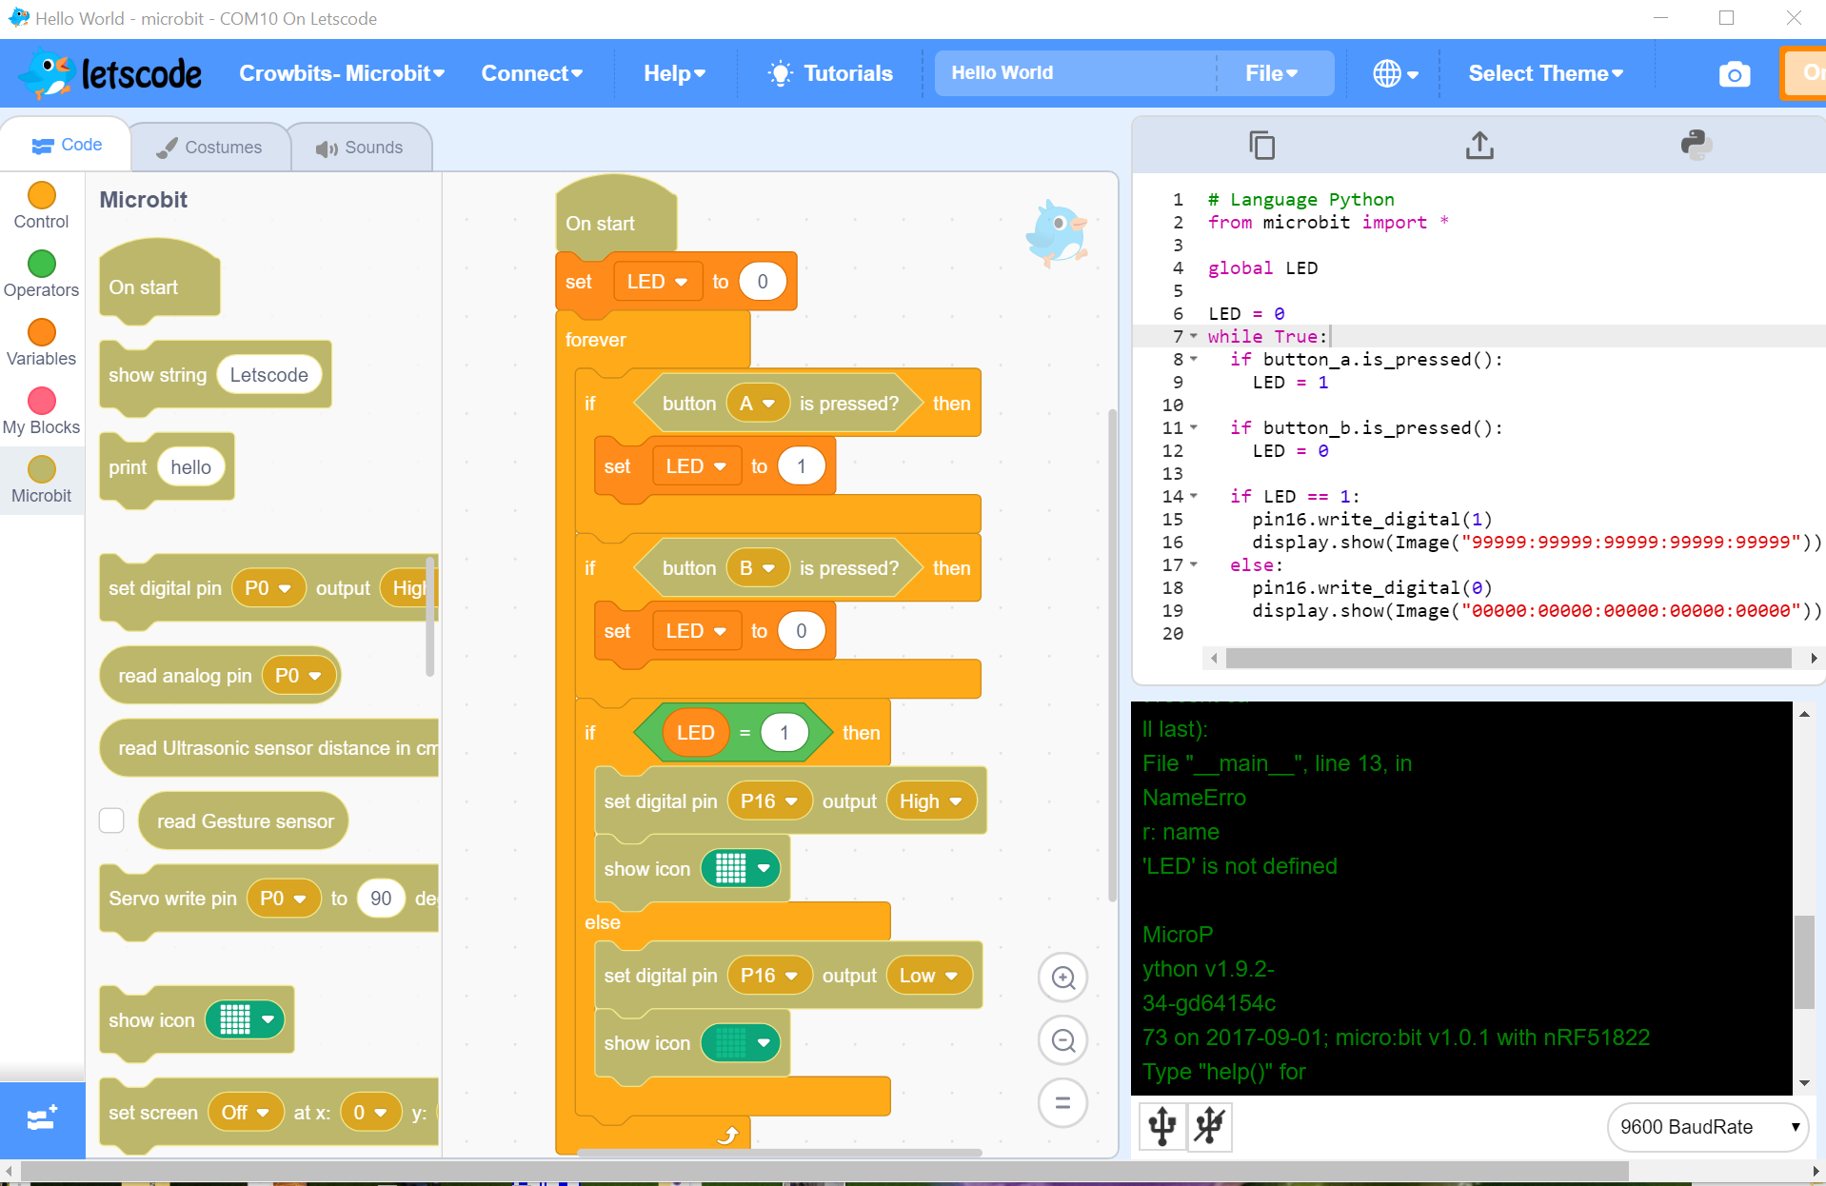Click the paintbrush icon on the Costumes tab
Viewport: 1826px width, 1186px height.
(x=167, y=148)
